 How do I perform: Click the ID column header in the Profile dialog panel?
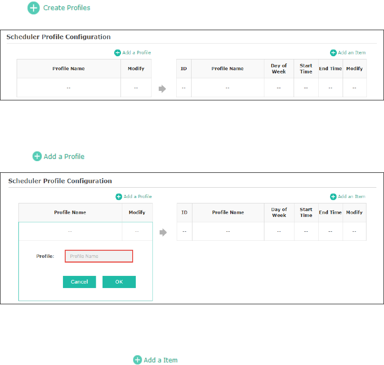[184, 212]
